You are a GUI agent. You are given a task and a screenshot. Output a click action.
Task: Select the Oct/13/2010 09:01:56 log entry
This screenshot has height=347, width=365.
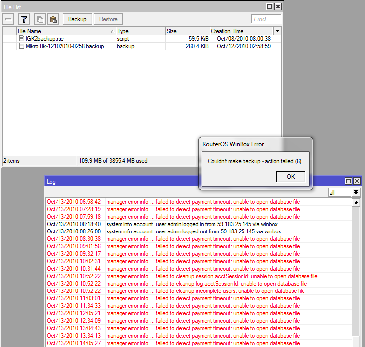(x=198, y=246)
